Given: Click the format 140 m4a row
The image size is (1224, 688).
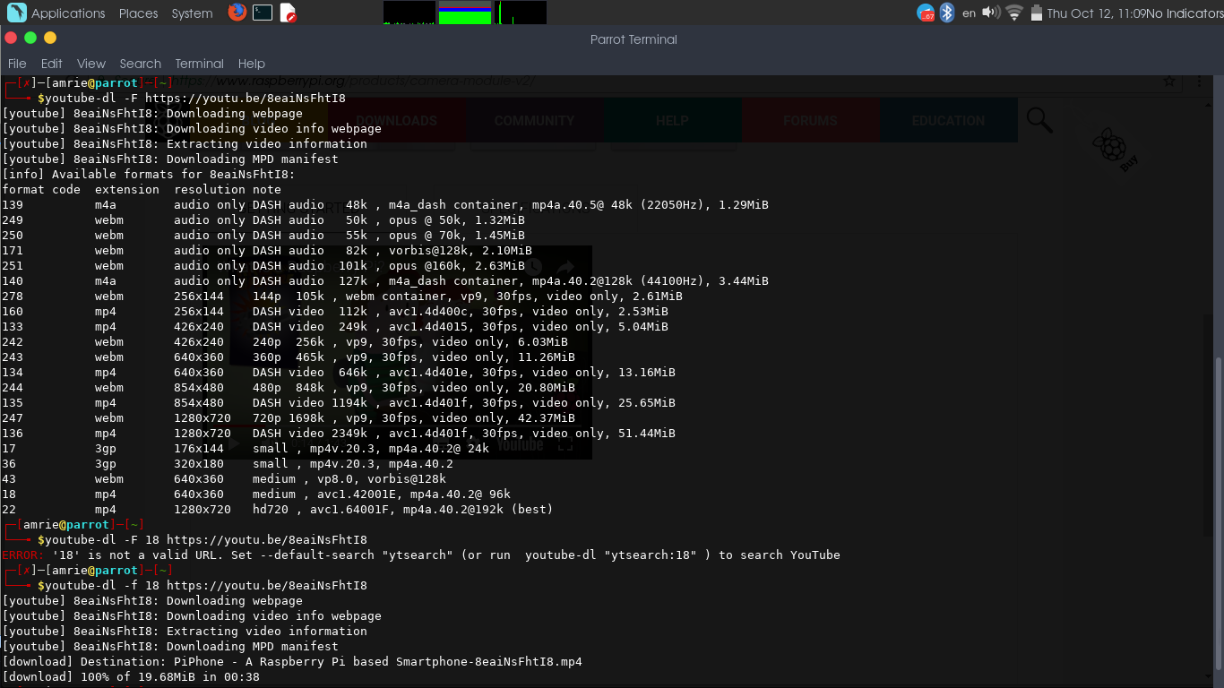Looking at the screenshot, I should tap(385, 281).
